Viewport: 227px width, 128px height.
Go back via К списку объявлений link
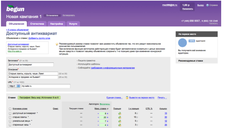point(17,30)
